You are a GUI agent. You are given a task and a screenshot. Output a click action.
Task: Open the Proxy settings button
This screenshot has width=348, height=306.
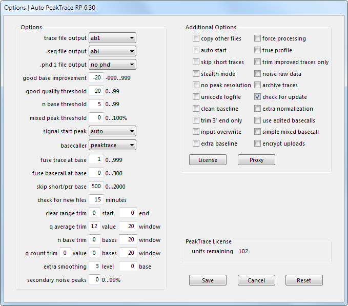[256, 160]
